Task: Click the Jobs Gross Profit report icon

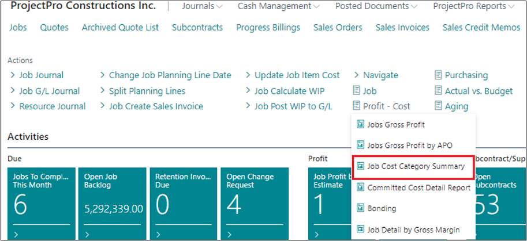Action: [x=361, y=124]
